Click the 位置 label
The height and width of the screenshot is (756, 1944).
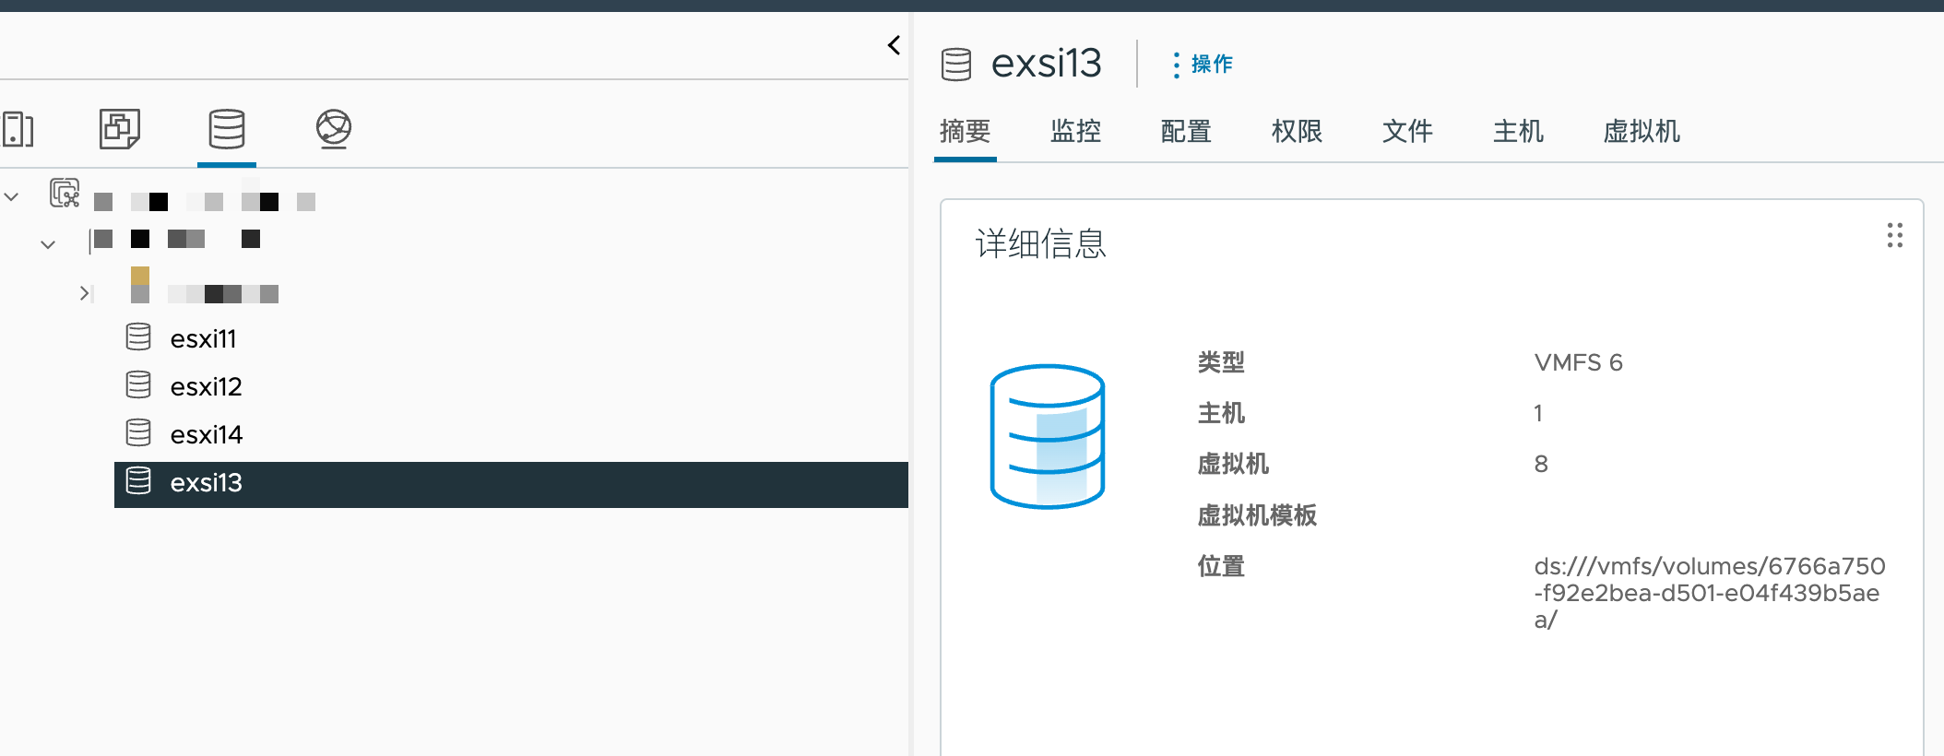click(x=1221, y=566)
